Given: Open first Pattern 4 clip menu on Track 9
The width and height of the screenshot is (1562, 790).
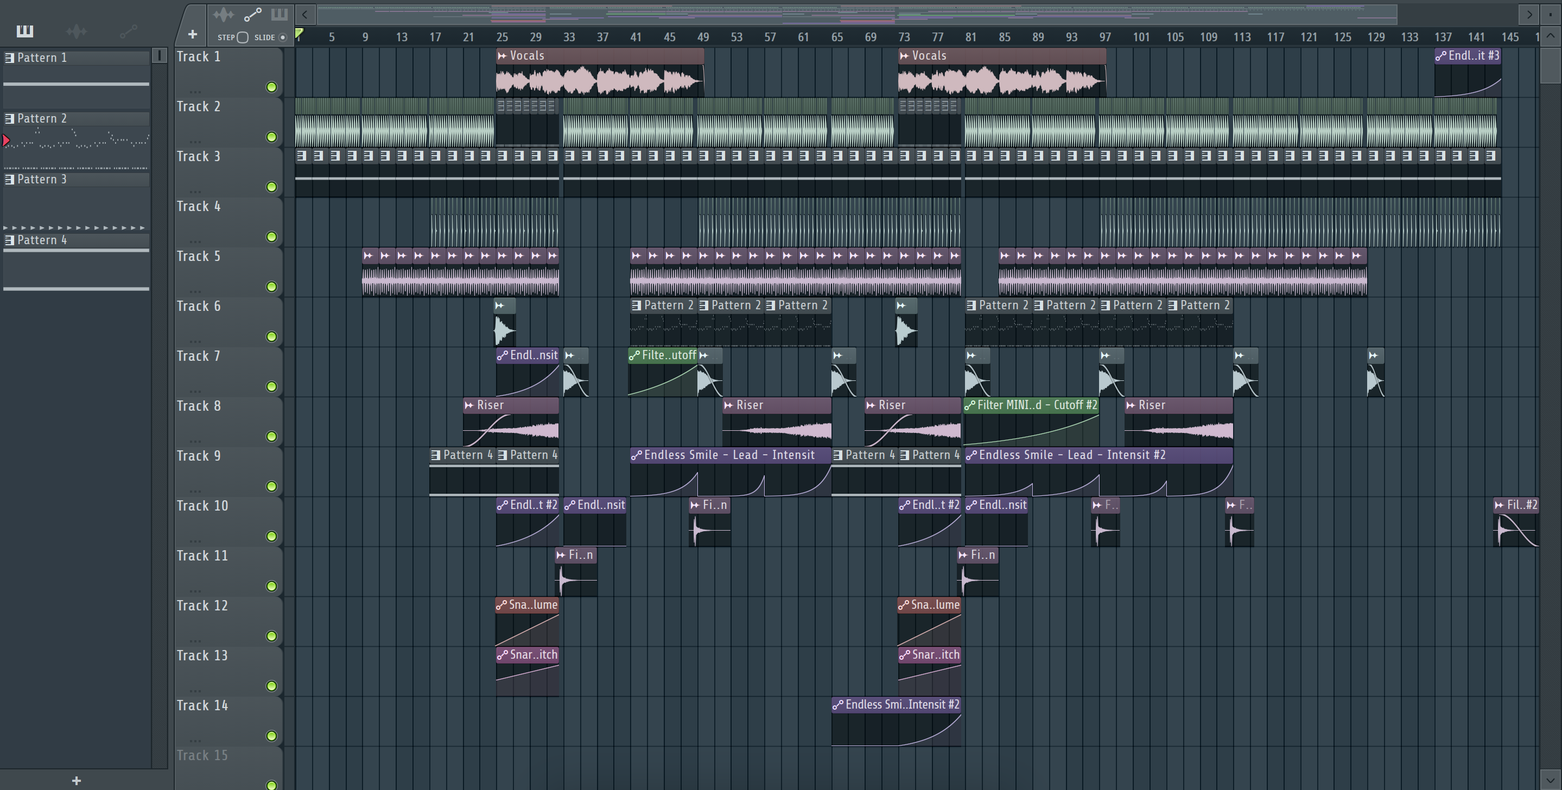Looking at the screenshot, I should (x=435, y=455).
